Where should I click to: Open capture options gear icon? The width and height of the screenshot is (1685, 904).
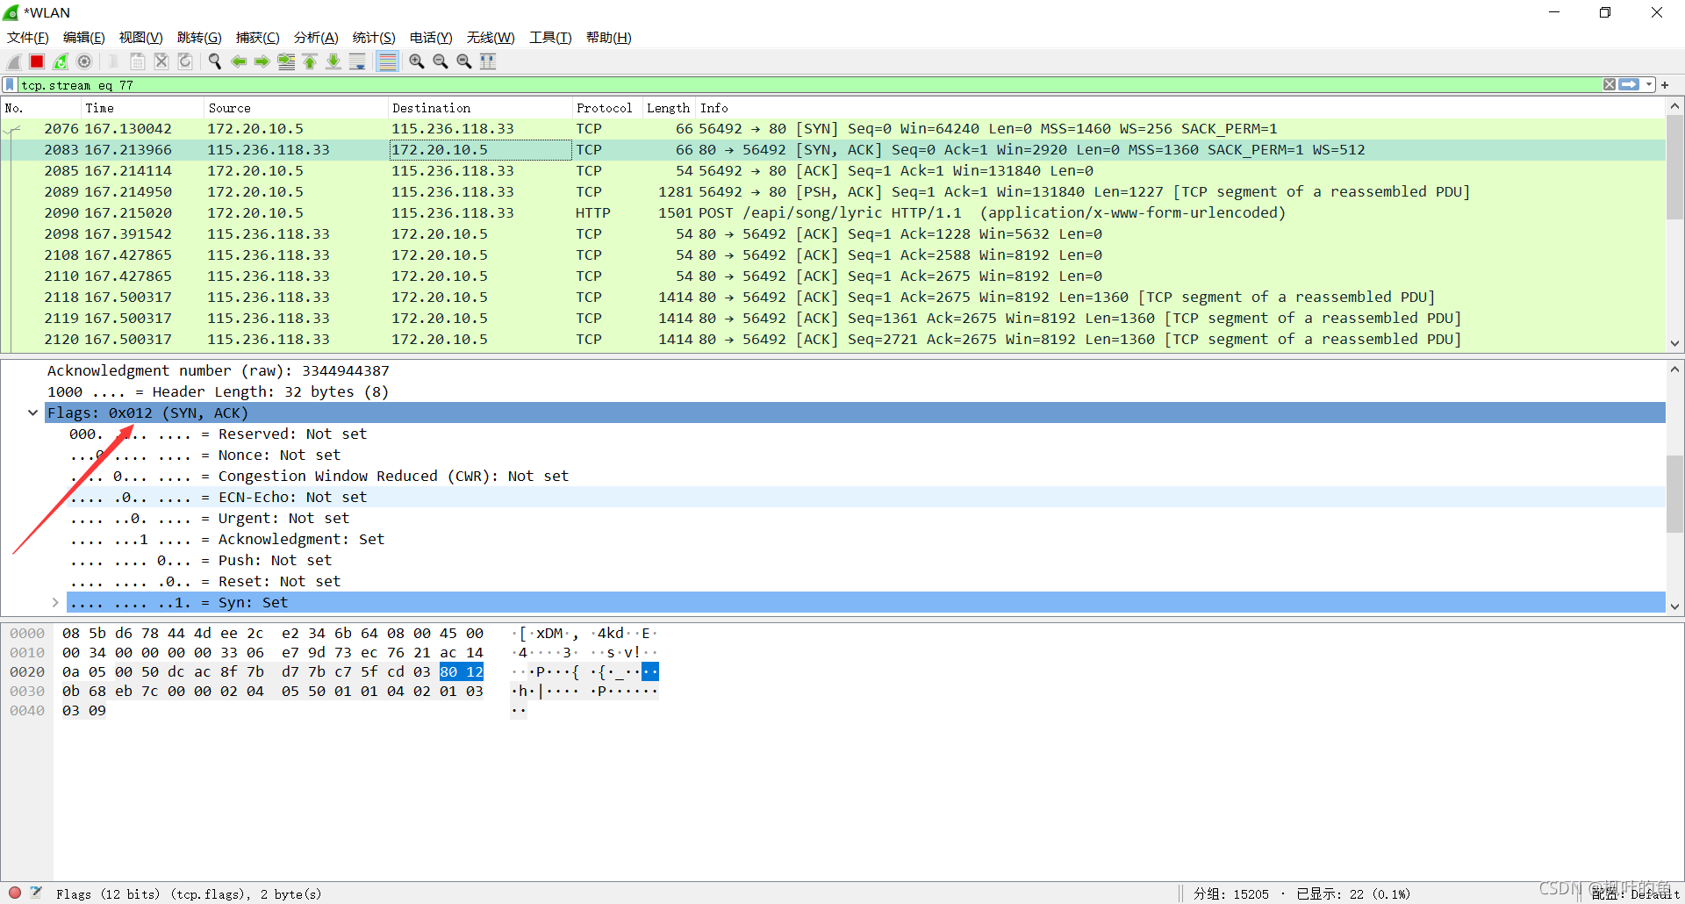pos(84,61)
